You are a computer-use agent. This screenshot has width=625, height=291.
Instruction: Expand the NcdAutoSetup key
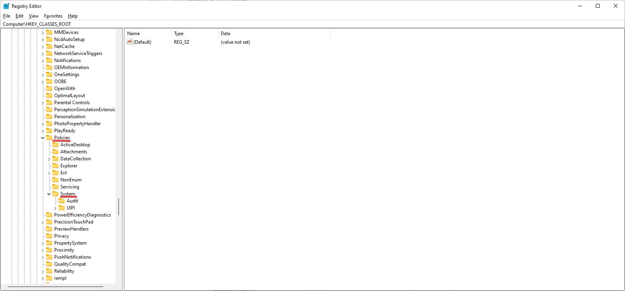click(x=43, y=39)
